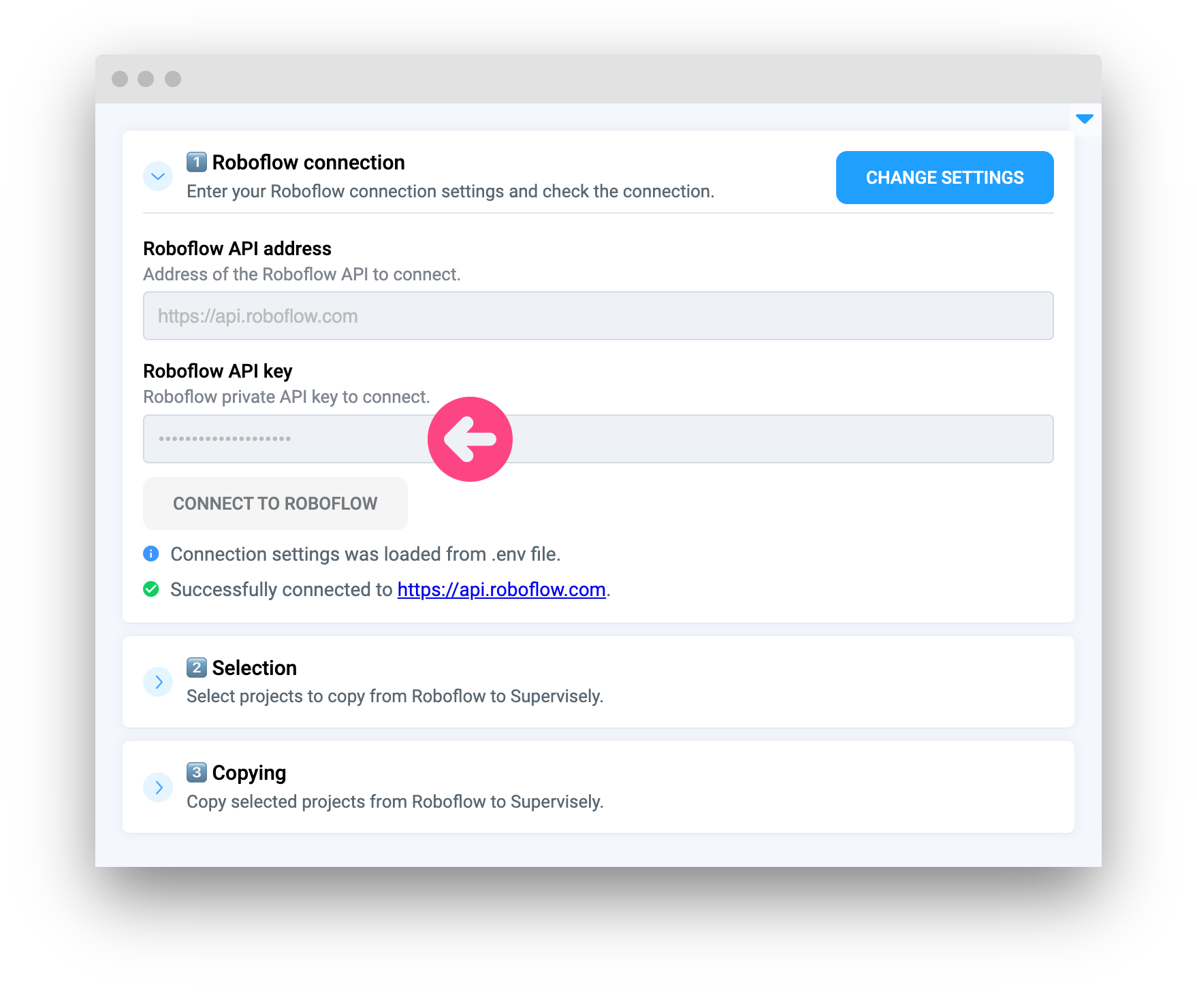1197x1003 pixels.
Task: Click the number 1 step badge icon
Action: click(197, 162)
